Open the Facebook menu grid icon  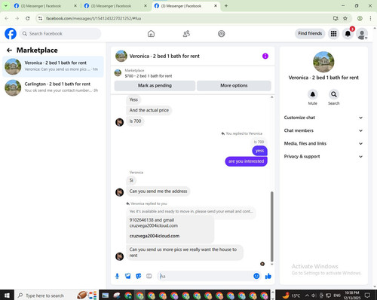[333, 34]
